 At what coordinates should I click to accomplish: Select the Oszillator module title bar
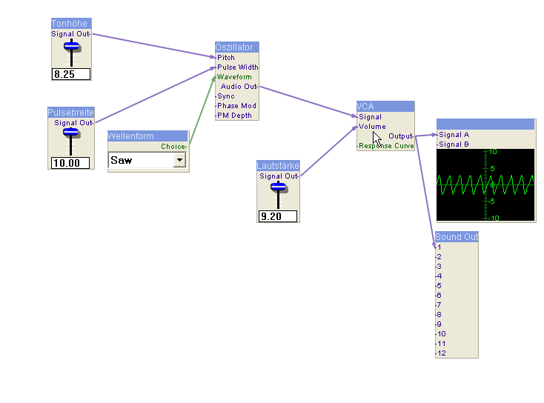237,47
